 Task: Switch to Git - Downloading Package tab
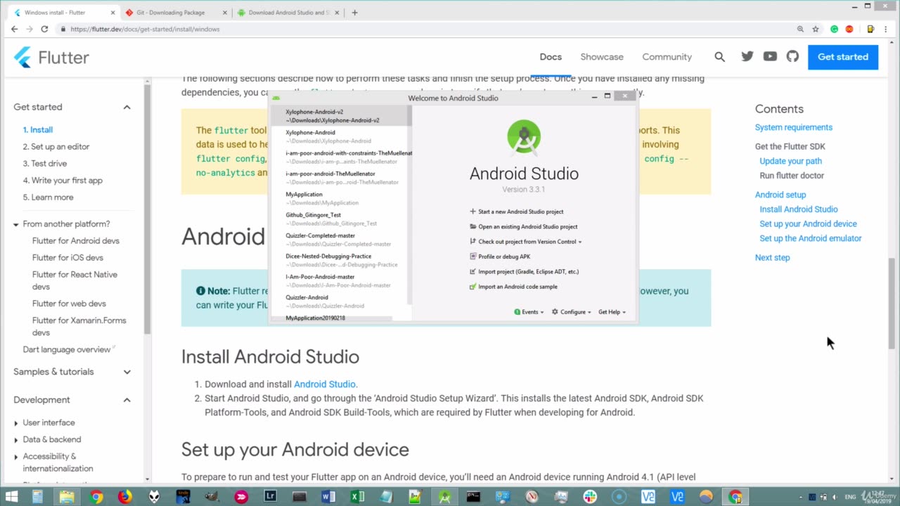click(x=175, y=13)
